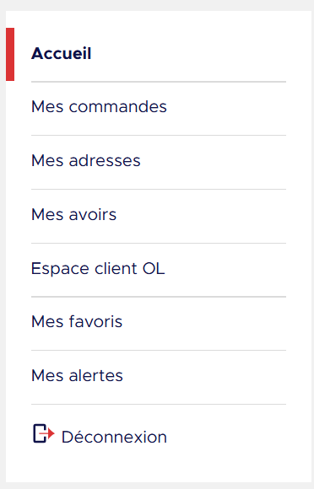This screenshot has width=314, height=489.
Task: Click the word 'adresses' in the menu
Action: [x=105, y=160]
